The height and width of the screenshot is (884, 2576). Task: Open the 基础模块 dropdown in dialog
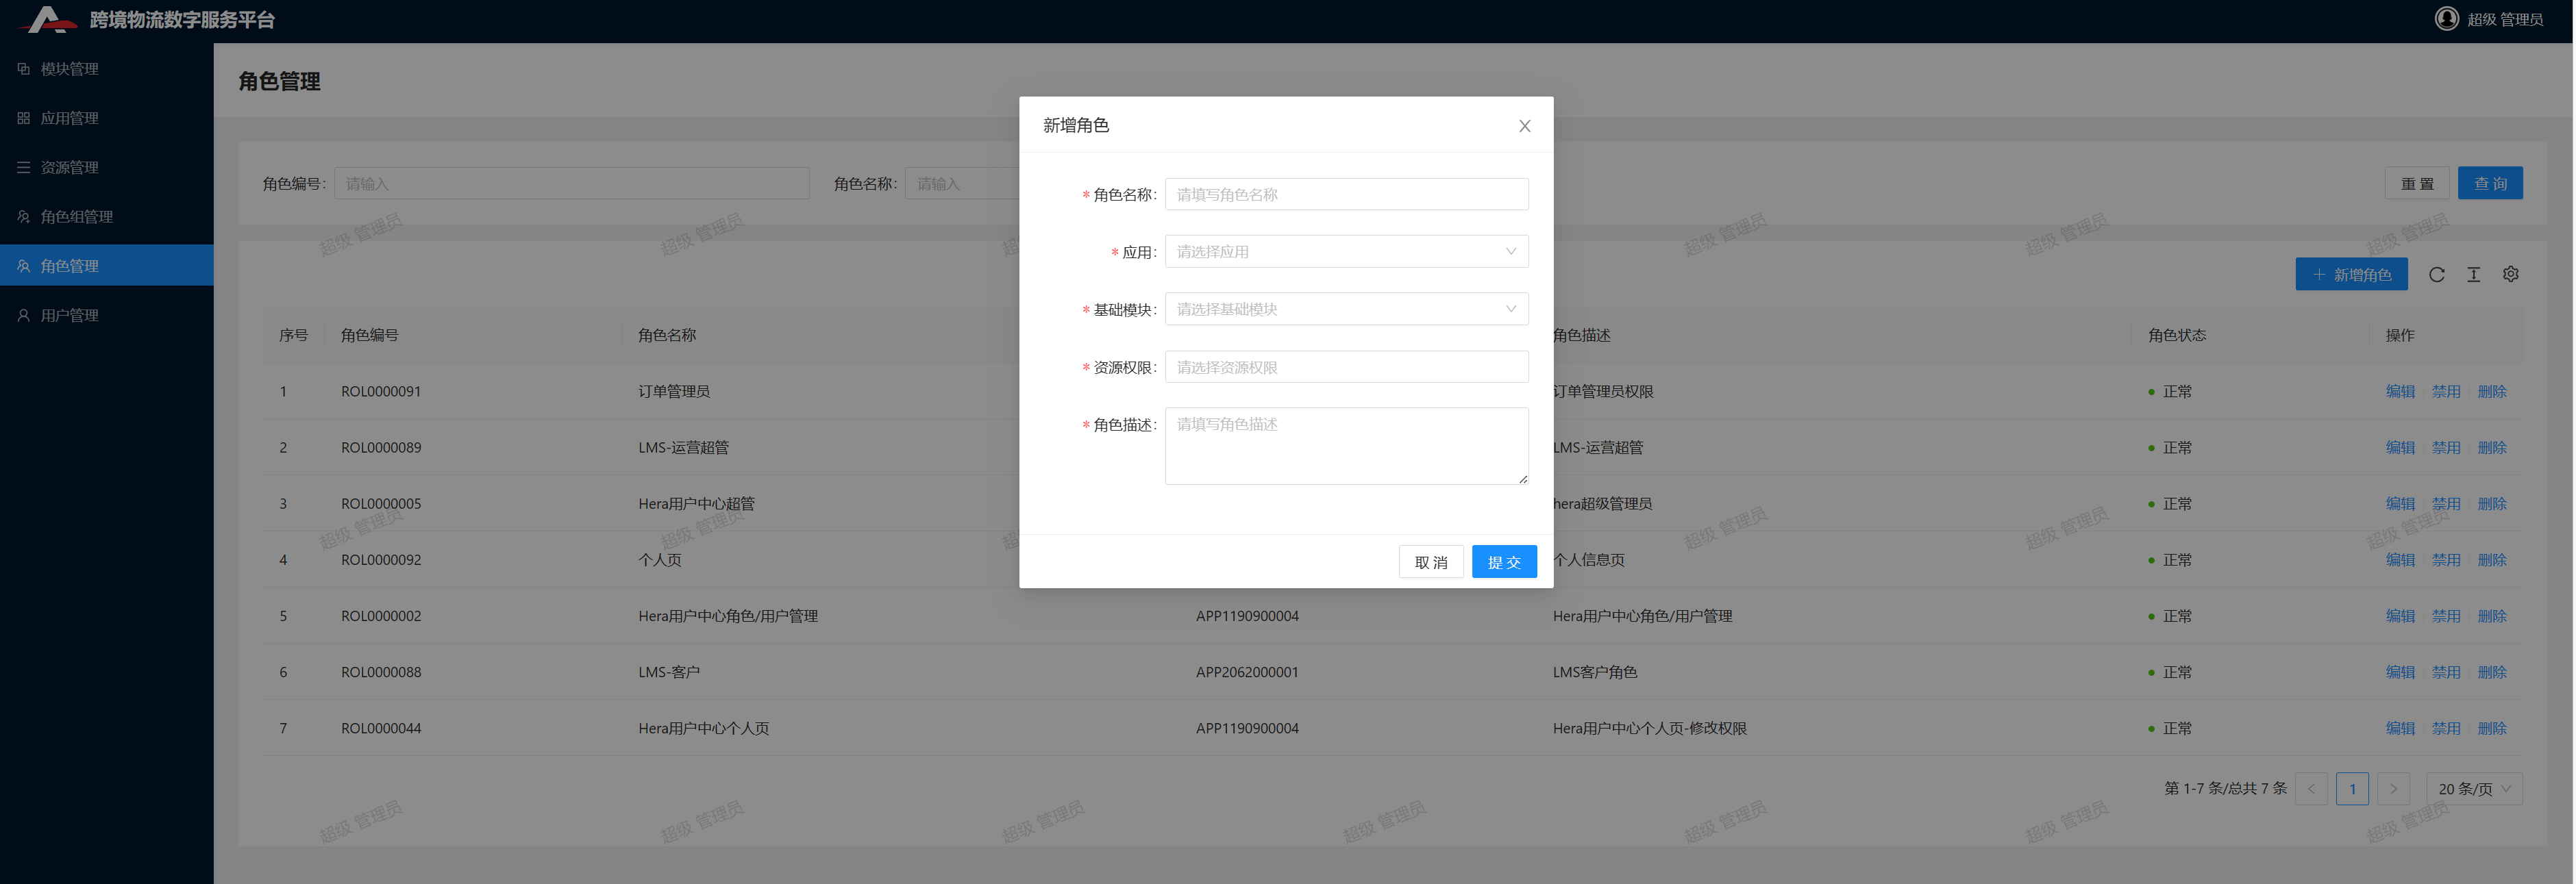click(x=1346, y=309)
